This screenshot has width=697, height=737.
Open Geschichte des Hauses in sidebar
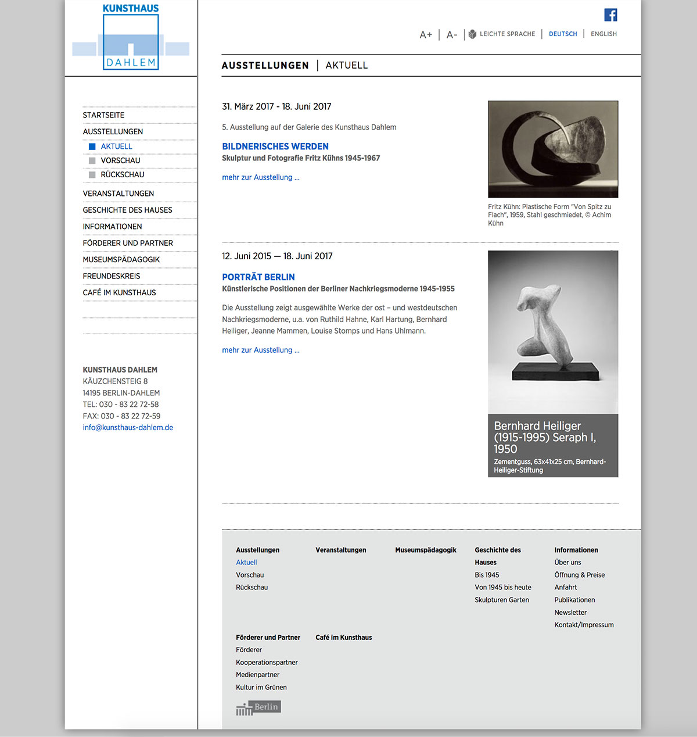point(127,210)
